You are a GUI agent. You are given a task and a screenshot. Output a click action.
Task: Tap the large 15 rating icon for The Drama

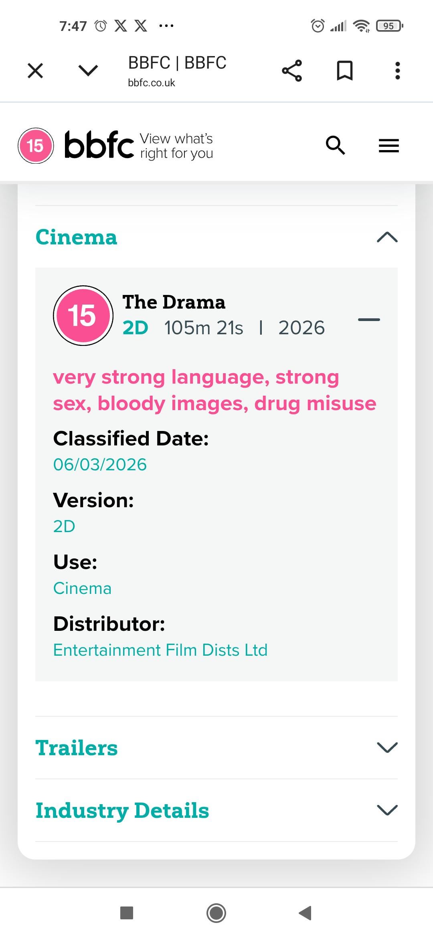pos(83,315)
